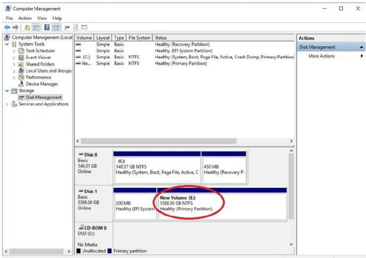Viewport: 366px width, 258px height.
Task: Select the (C:) 148.57 GB NTFS partition block
Action: pos(157,167)
